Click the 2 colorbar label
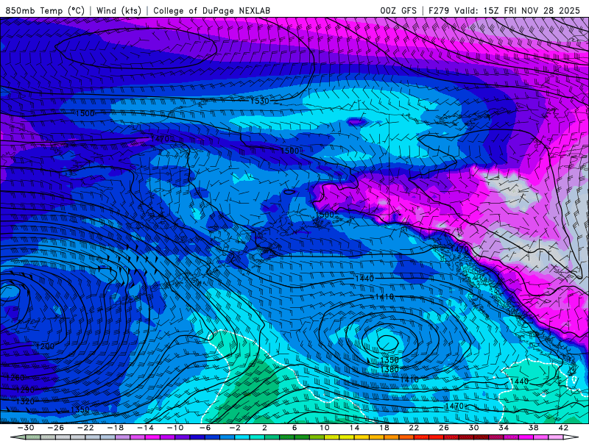589x441 pixels. point(264,428)
